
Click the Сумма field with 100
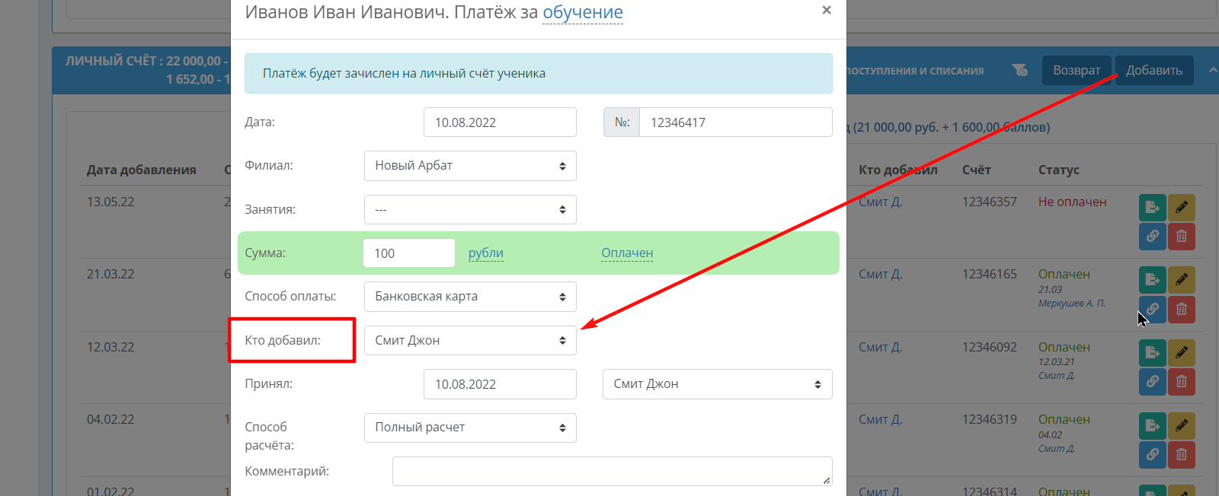[x=409, y=253]
